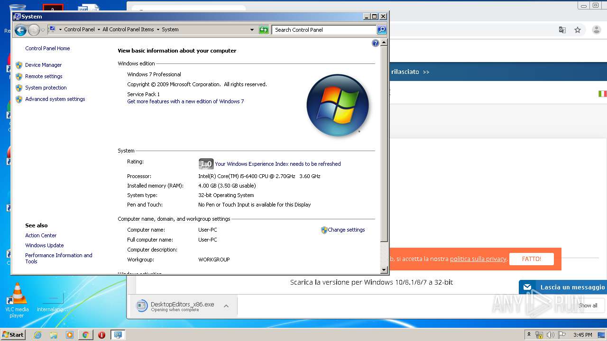
Task: Open the Start menu
Action: (x=13, y=334)
